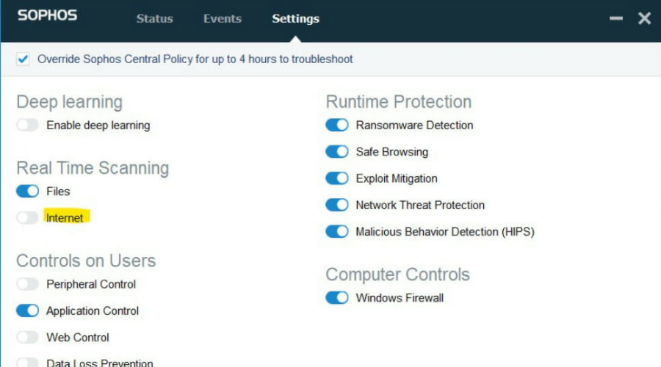Enable Internet real time scanning

point(28,218)
